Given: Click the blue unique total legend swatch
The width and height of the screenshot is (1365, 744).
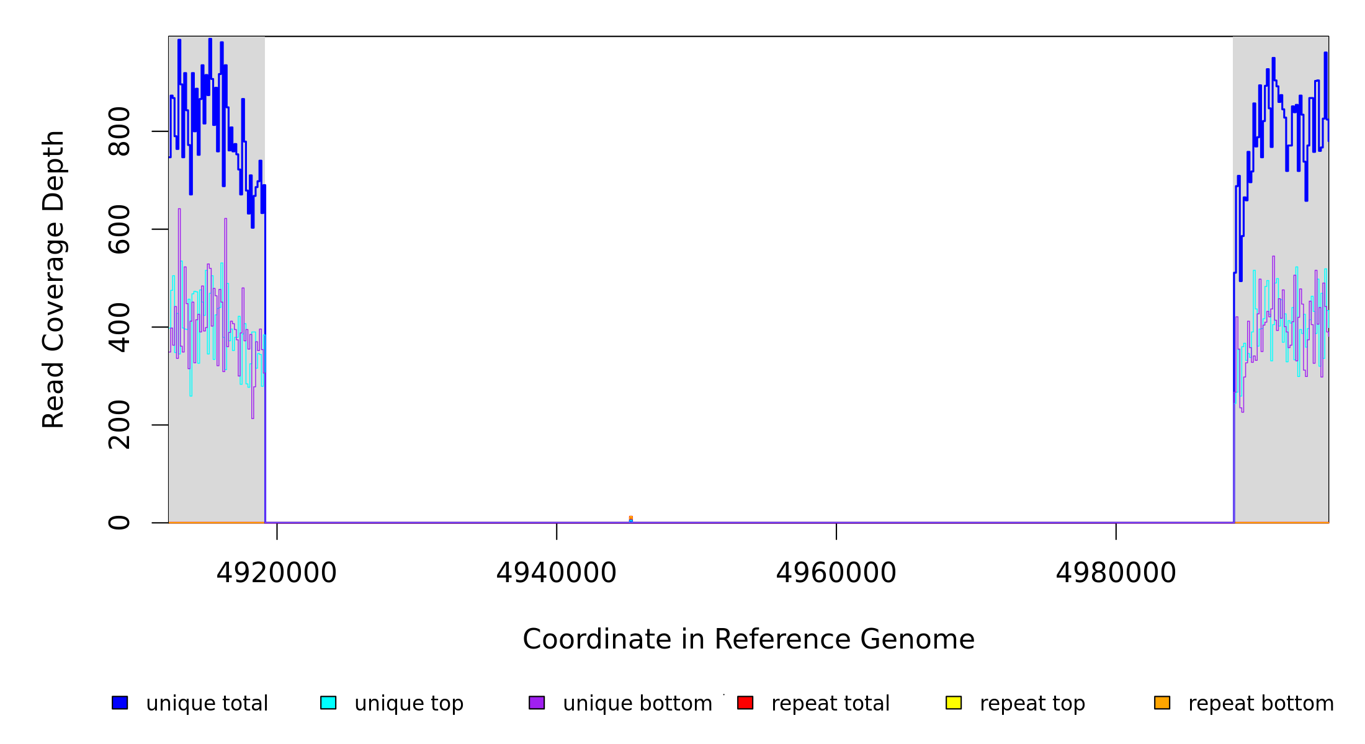Looking at the screenshot, I should [120, 702].
